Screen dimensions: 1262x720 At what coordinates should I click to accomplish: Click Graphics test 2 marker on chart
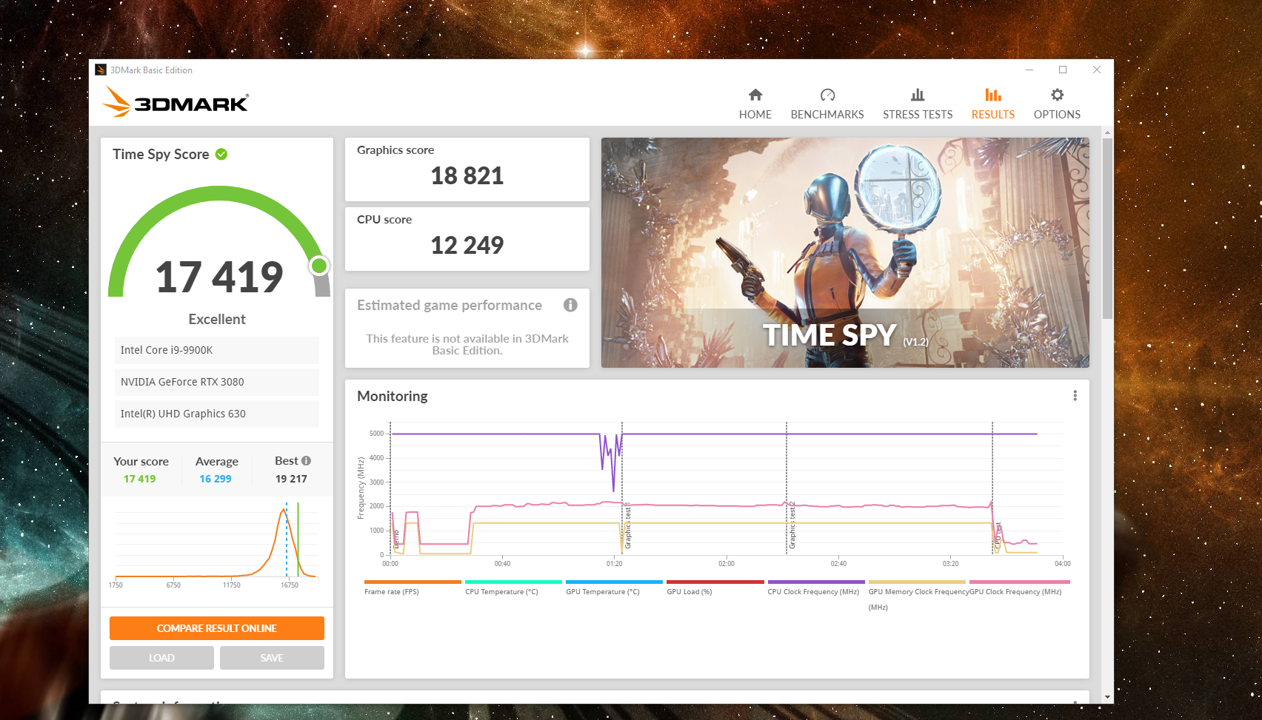point(792,525)
